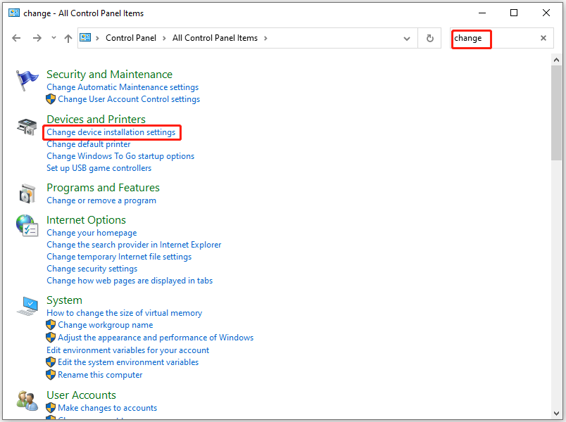The width and height of the screenshot is (566, 422).
Task: Click shield icon beside Change User Account Control
Action: (x=51, y=99)
